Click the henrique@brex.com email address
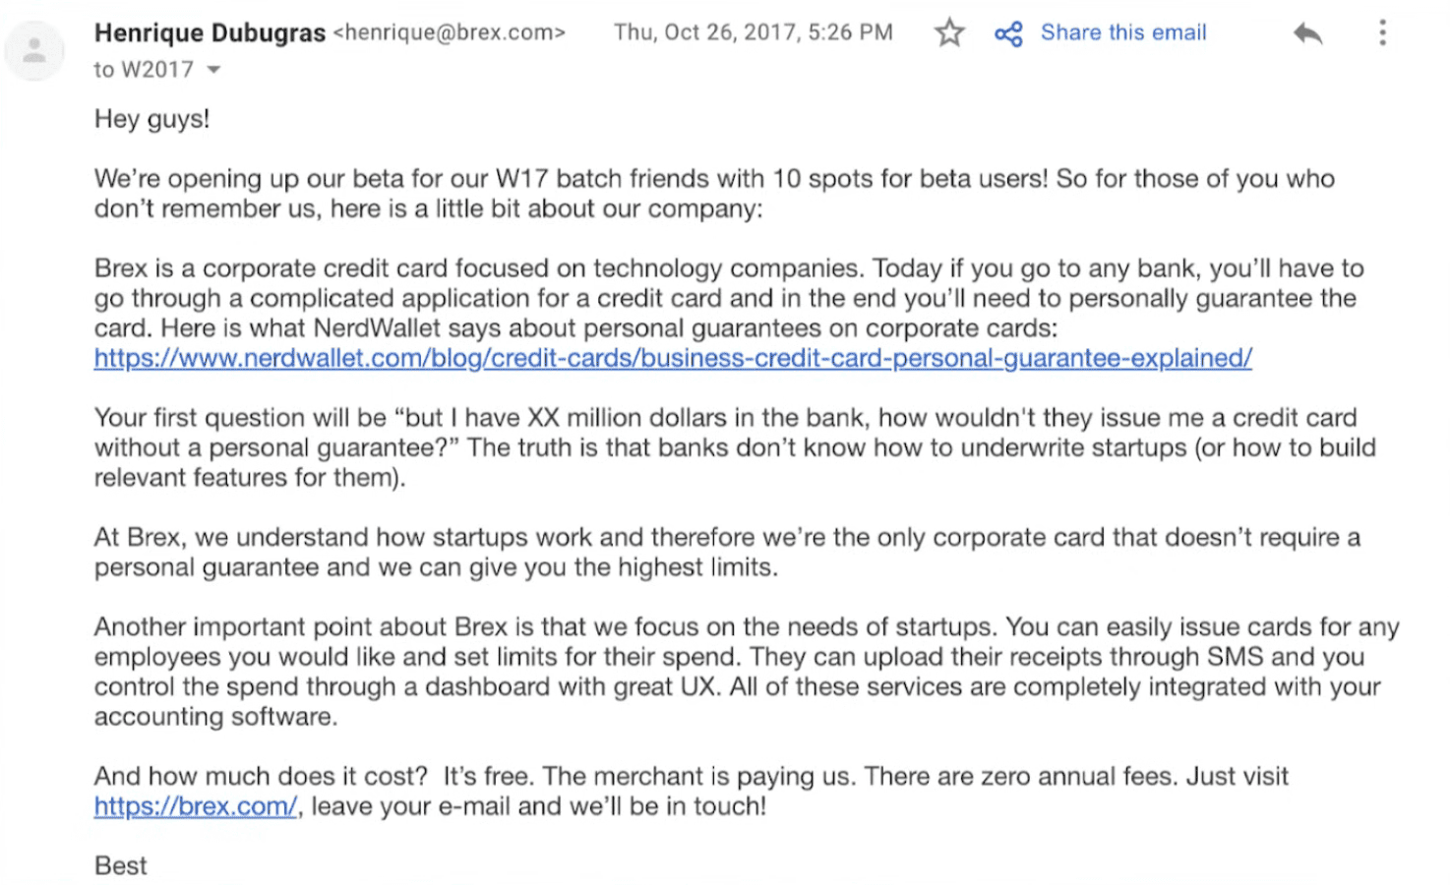The image size is (1450, 885). point(450,32)
